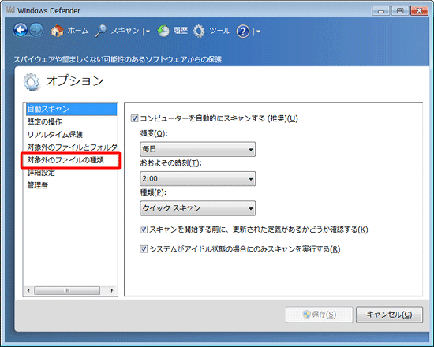Click the options list horizontal scrollbar thumb

point(67,290)
